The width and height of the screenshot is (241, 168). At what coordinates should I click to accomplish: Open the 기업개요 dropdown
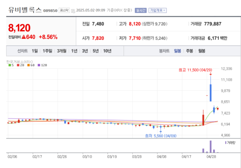click(x=157, y=10)
